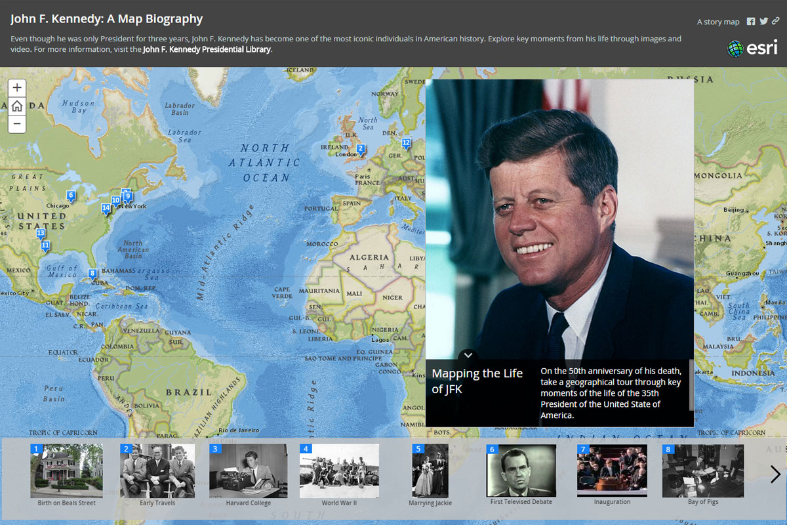The height and width of the screenshot is (525, 787).
Task: Click map marker 6 near Chicago
Action: pyautogui.click(x=71, y=196)
